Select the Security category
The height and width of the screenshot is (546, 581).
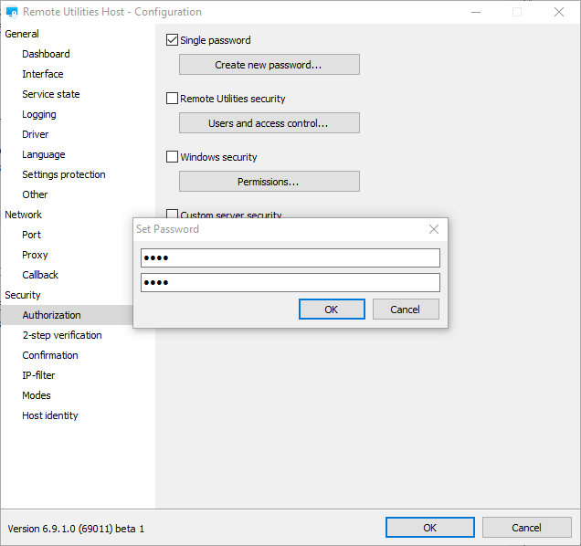tap(23, 295)
